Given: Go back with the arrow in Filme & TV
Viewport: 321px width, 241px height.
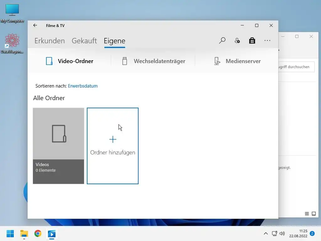Looking at the screenshot, I should tap(35, 25).
